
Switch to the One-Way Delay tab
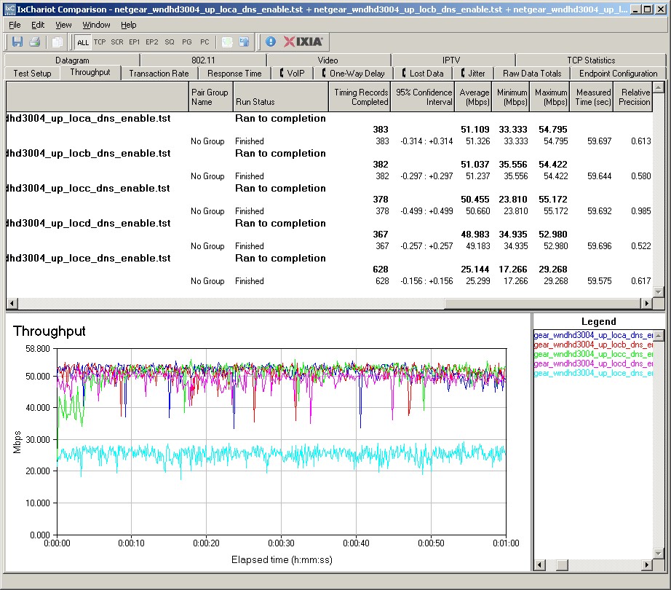coord(353,74)
